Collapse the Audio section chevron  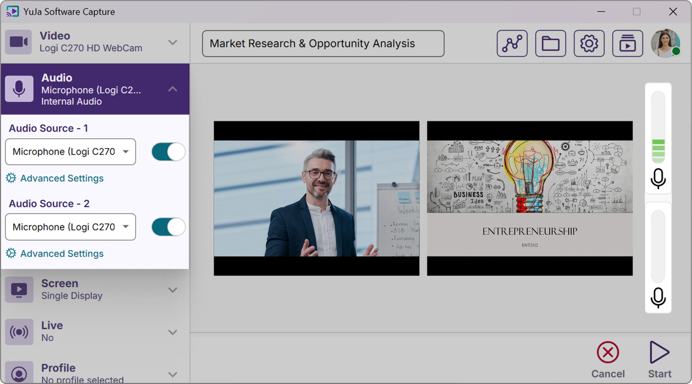tap(172, 89)
